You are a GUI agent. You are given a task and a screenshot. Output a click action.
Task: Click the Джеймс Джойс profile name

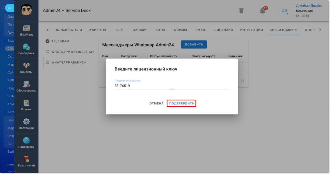pos(309,6)
